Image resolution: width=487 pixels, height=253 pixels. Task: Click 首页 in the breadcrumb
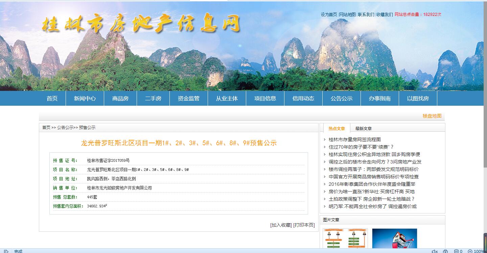click(x=46, y=127)
